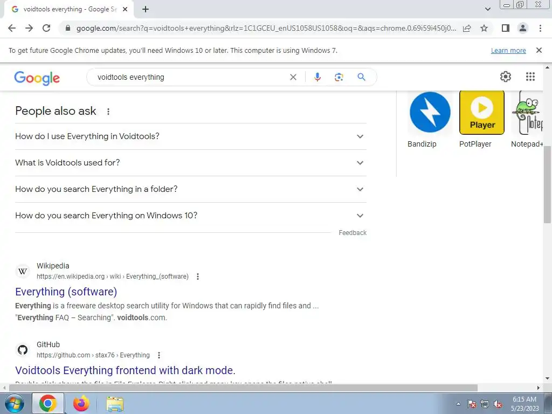This screenshot has height=414, width=552.
Task: Expand How do I use Everything question
Action: click(190, 136)
